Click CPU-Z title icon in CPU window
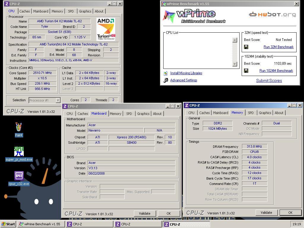The image size is (304, 228). click(7, 4)
